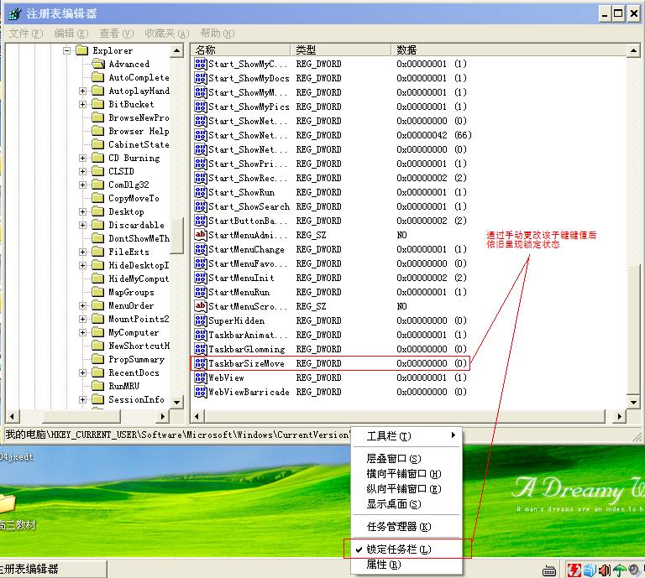Viewport: 645px width, 578px height.
Task: Expand the CLSID key
Action: coord(82,171)
